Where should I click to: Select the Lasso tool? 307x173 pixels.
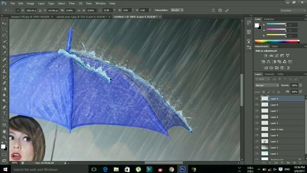click(4, 35)
